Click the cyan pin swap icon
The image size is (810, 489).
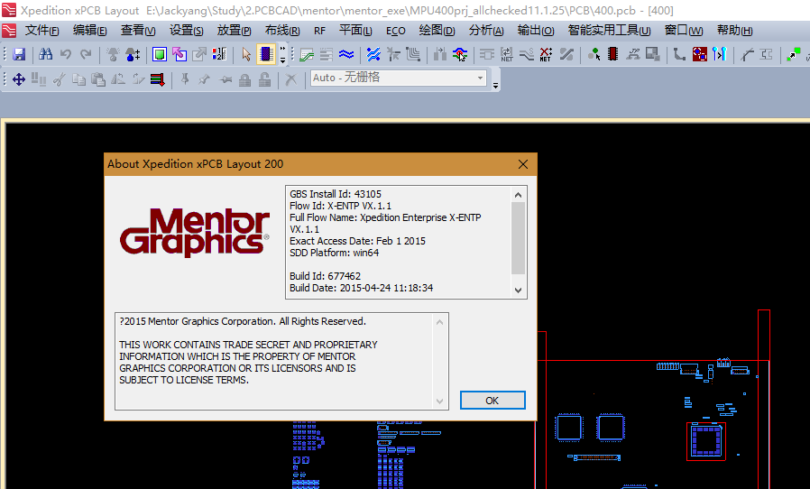click(720, 54)
